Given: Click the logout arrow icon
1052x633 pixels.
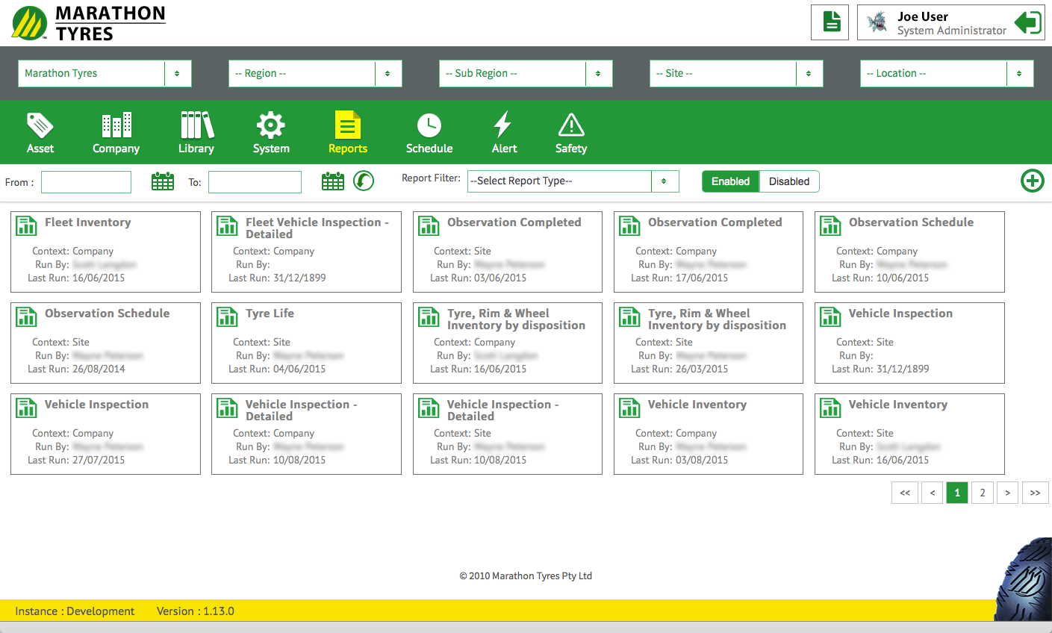Looking at the screenshot, I should (x=1027, y=22).
